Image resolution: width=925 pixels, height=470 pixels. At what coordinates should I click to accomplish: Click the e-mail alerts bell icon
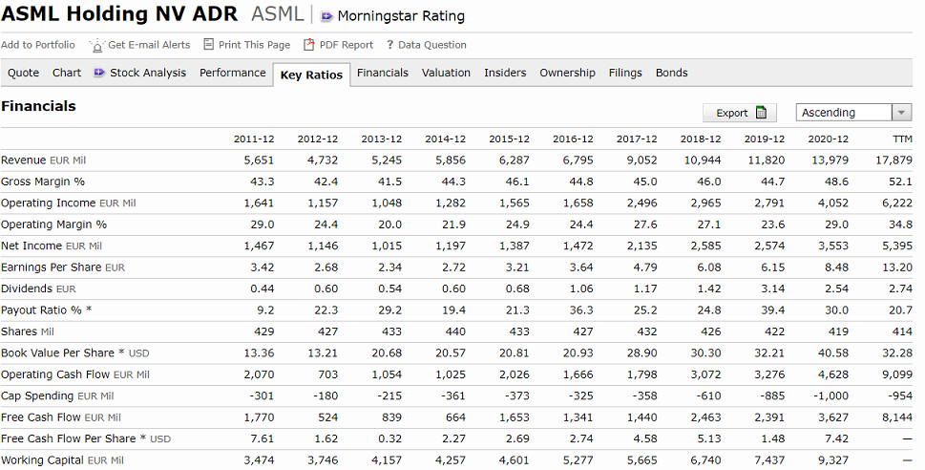(x=96, y=45)
